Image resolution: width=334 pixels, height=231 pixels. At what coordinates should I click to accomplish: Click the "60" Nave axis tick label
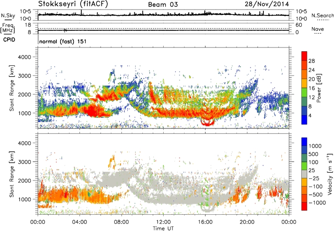coord(299,25)
